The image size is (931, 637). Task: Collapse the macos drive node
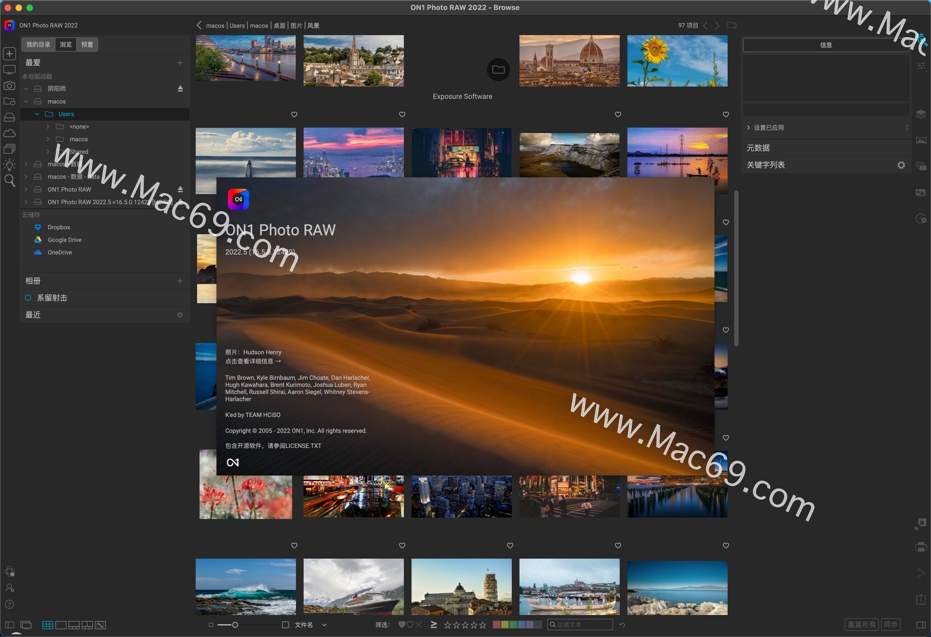coord(26,101)
